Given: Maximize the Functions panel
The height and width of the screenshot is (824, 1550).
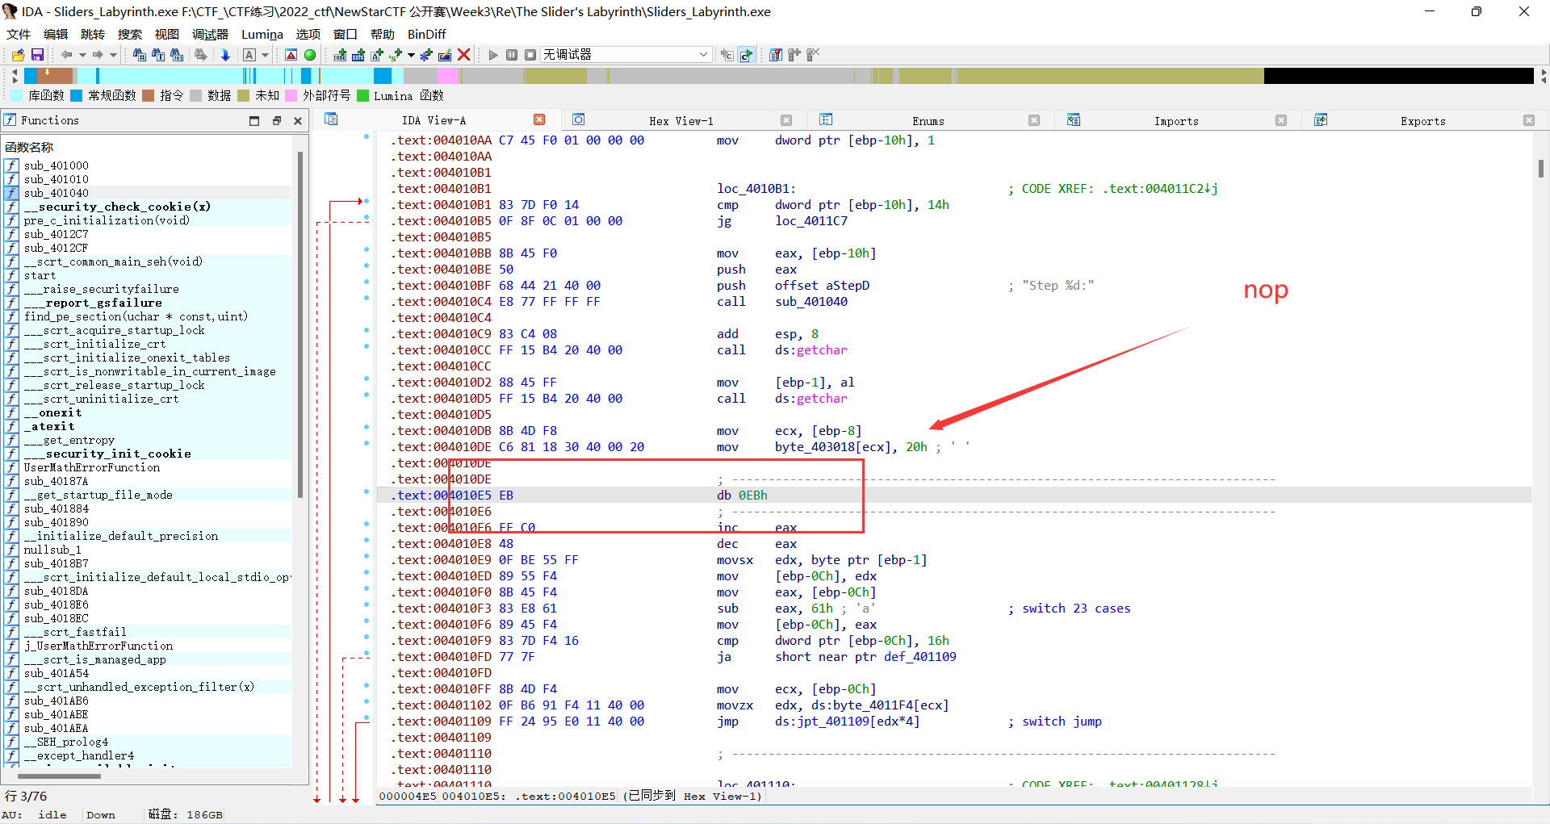Looking at the screenshot, I should point(254,121).
